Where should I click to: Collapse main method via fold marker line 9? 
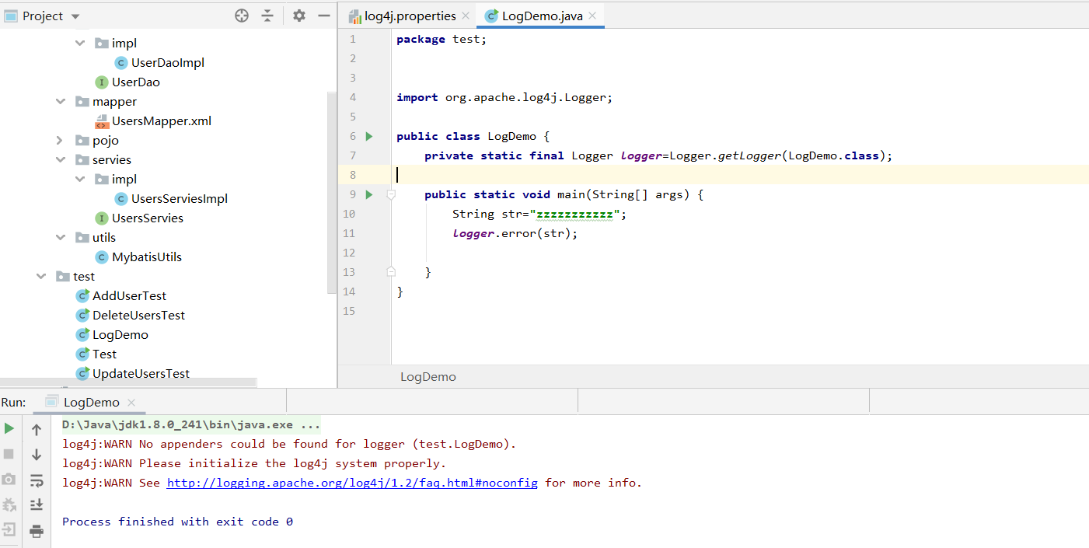point(391,194)
